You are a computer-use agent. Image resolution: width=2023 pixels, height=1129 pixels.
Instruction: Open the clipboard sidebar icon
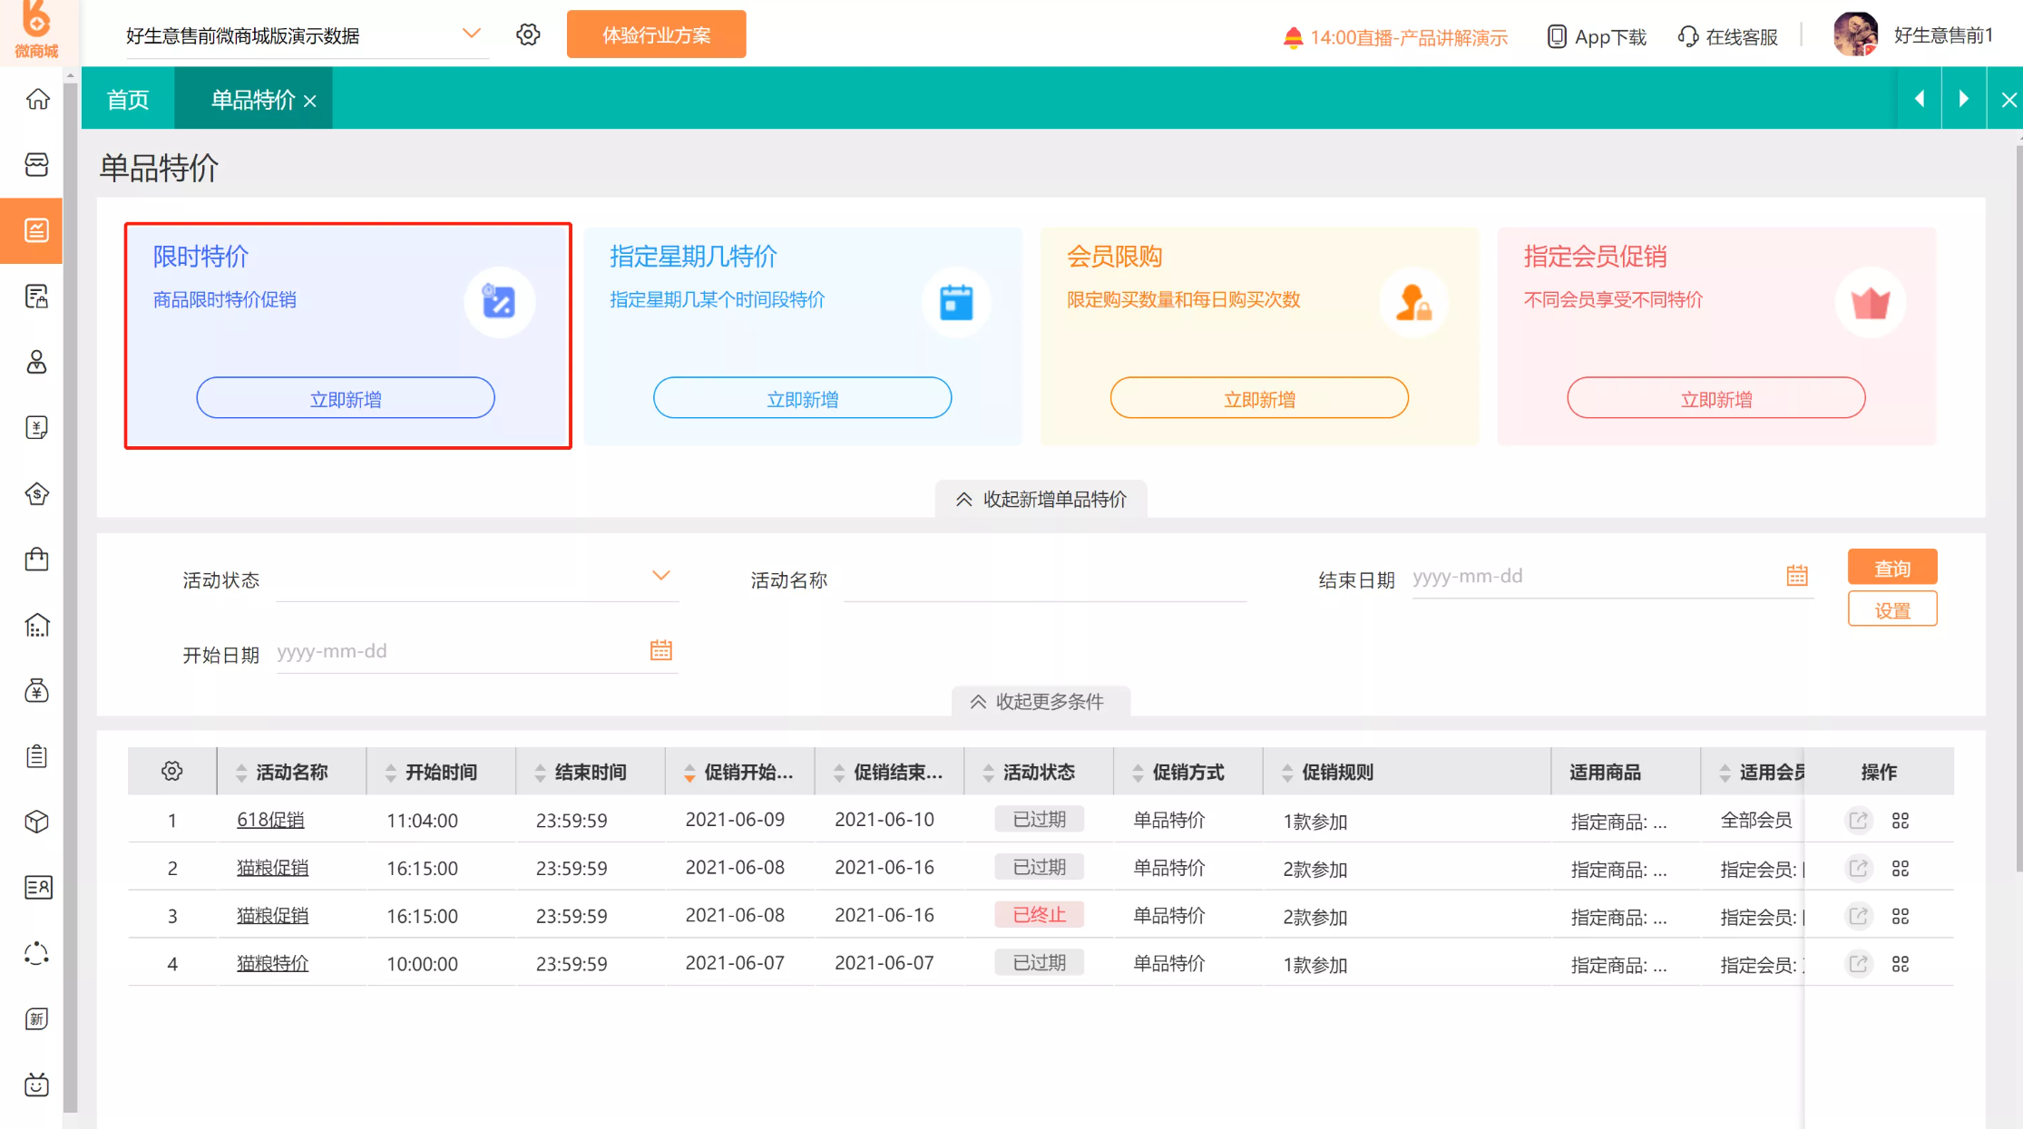37,756
